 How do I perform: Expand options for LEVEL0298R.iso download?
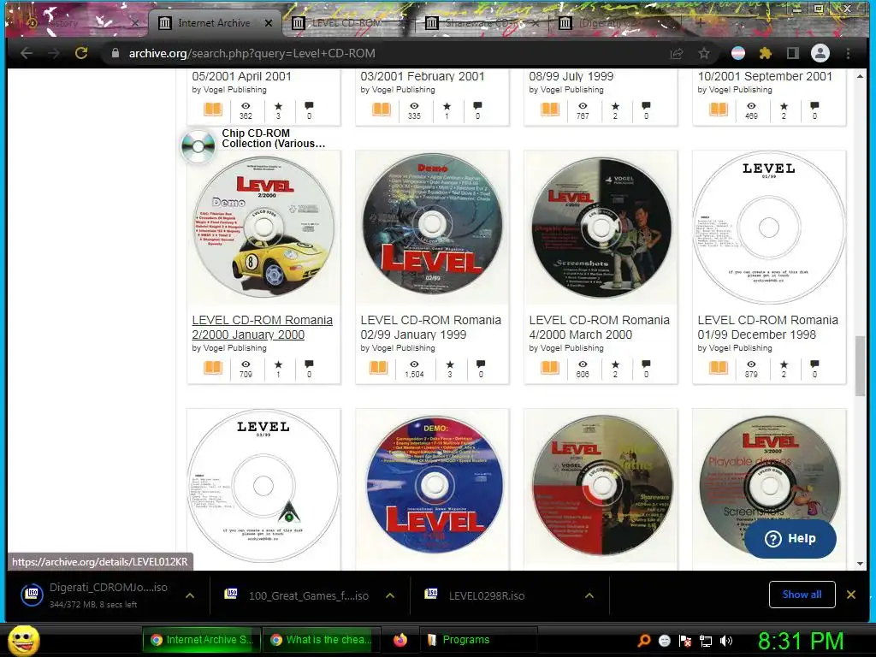point(589,595)
